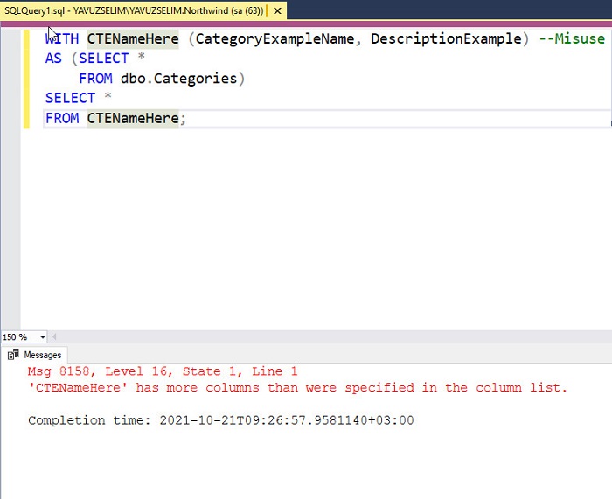
Task: Click dbo.Categories table name
Action: pyautogui.click(x=178, y=79)
